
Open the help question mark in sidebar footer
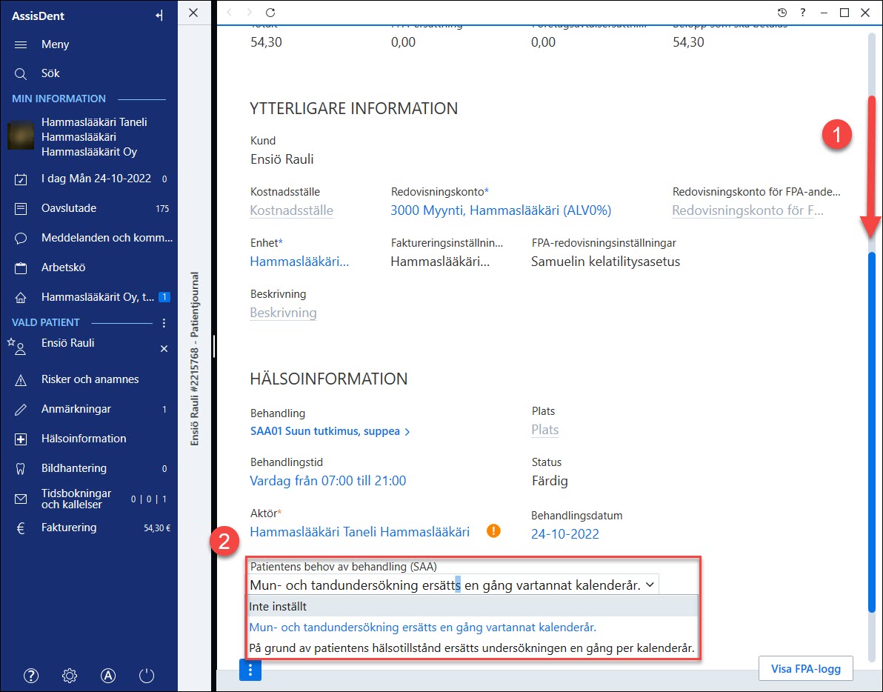coord(31,676)
